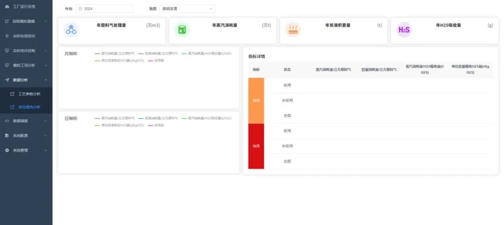The height and width of the screenshot is (225, 504).
Task: Expand the 系统管理 chevron
Action: pyautogui.click(x=46, y=150)
